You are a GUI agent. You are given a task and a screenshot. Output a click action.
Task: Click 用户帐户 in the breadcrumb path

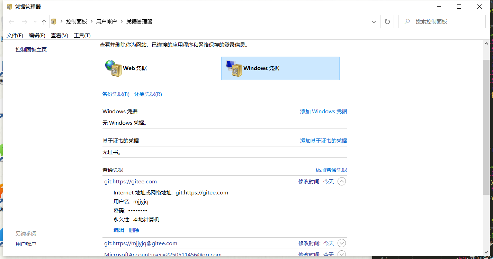[106, 21]
